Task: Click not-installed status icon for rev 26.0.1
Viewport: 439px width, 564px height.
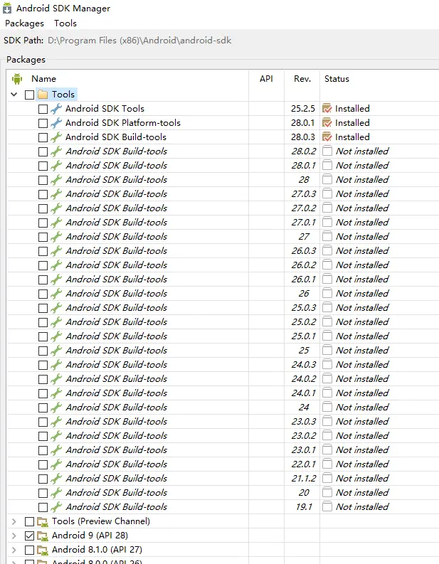Action: (x=327, y=279)
